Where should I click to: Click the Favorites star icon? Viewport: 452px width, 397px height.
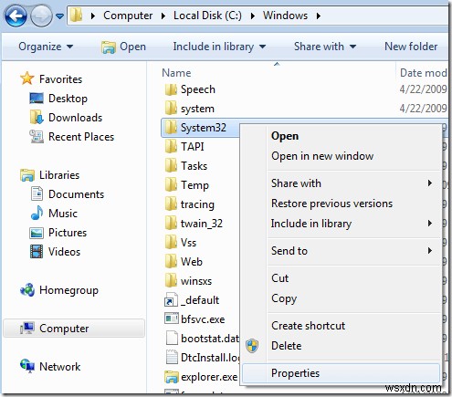pyautogui.click(x=27, y=78)
